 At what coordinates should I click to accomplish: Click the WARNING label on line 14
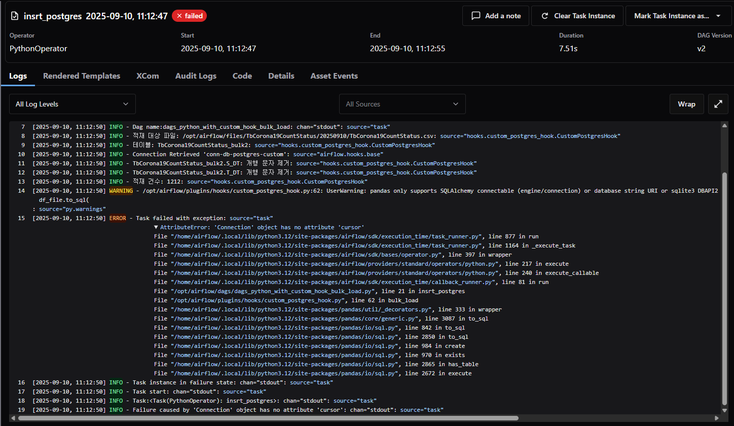coord(121,191)
